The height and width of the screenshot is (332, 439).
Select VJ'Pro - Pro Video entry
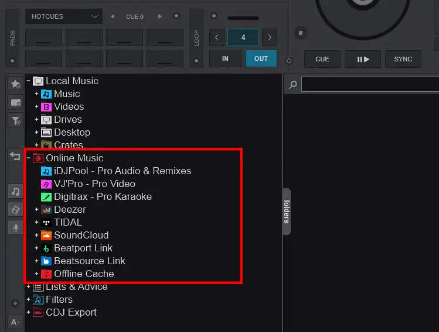pos(94,184)
